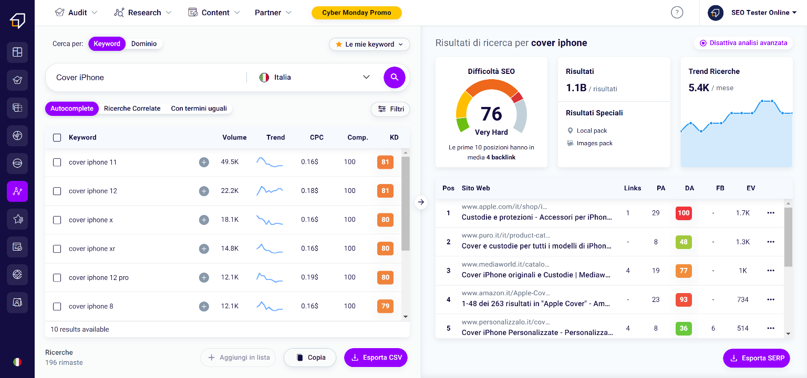807x378 pixels.
Task: Click the plus icon for cover iphone 12 pro
Action: [x=204, y=278]
